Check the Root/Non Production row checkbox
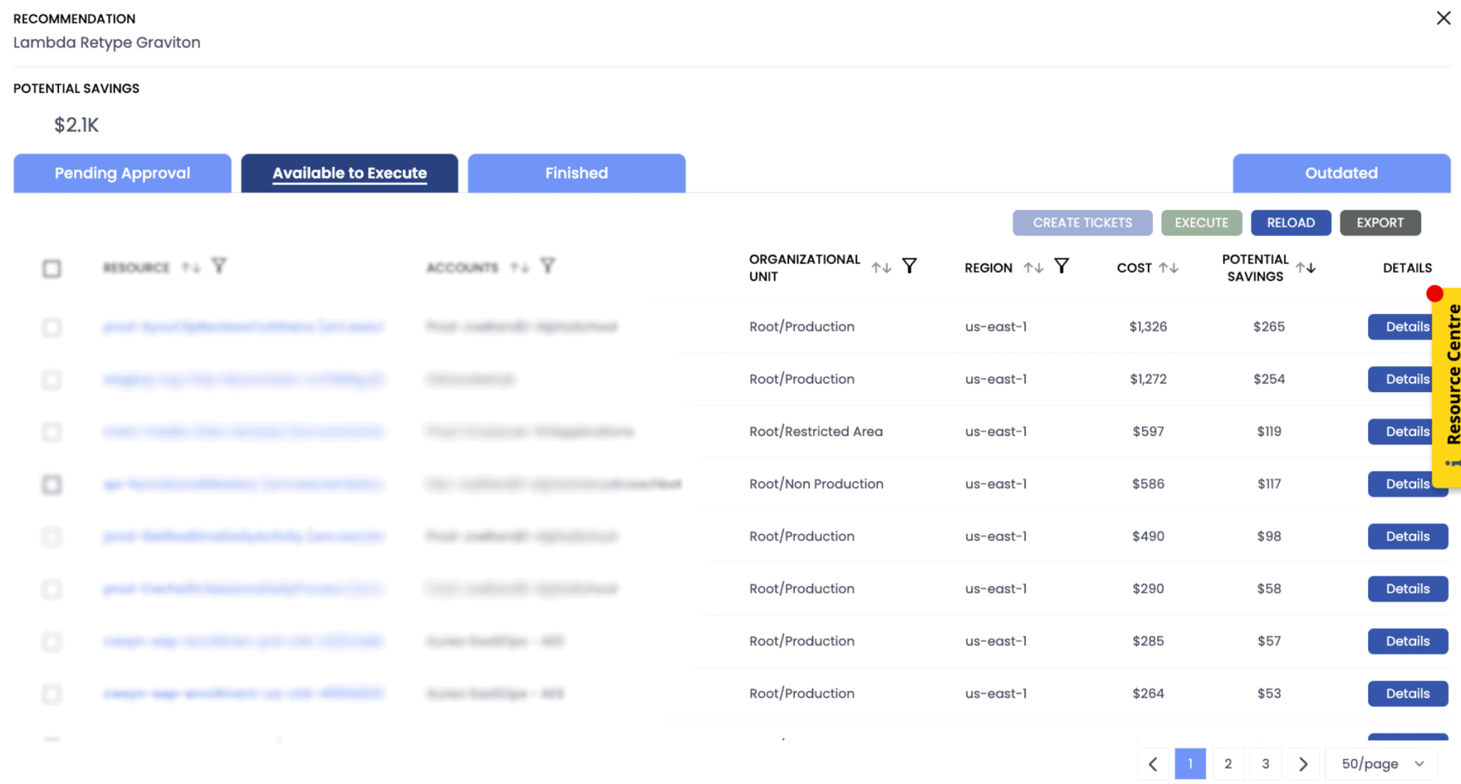1461x784 pixels. coord(51,484)
